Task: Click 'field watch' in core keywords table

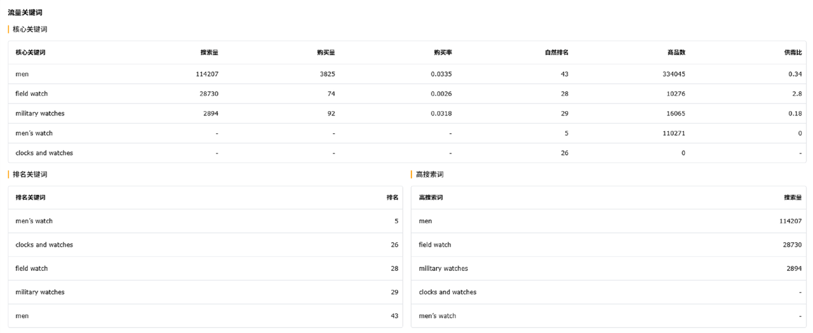Action: 32,94
